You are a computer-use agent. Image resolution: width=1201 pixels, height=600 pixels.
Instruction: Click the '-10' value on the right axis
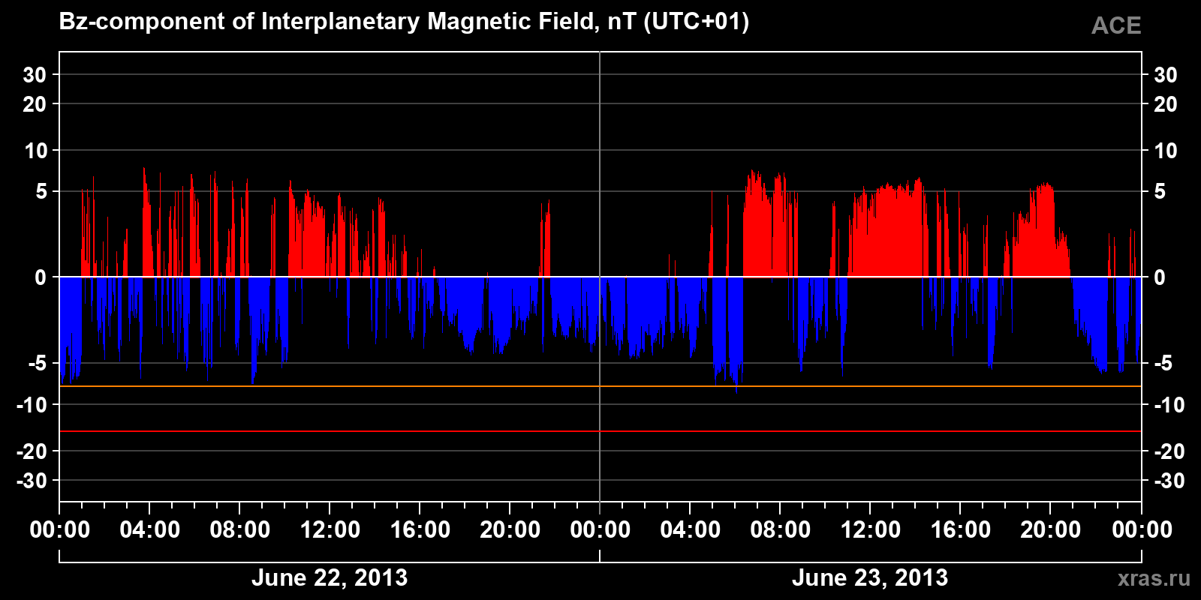1169,405
